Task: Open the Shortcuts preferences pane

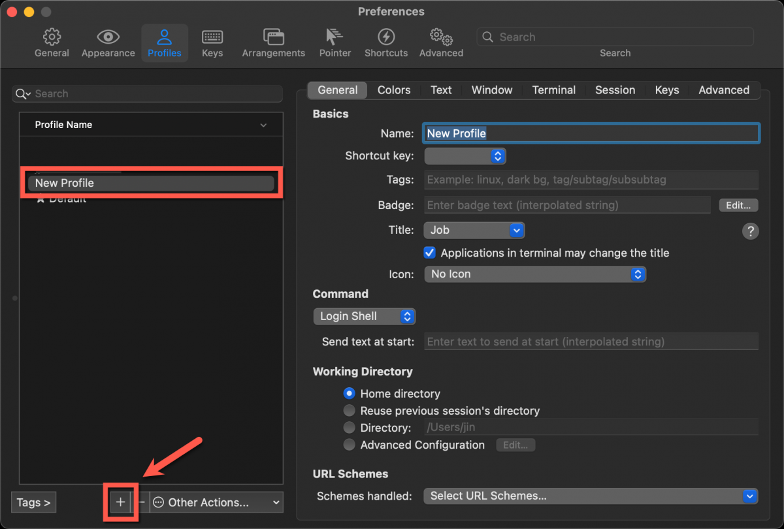Action: 386,43
